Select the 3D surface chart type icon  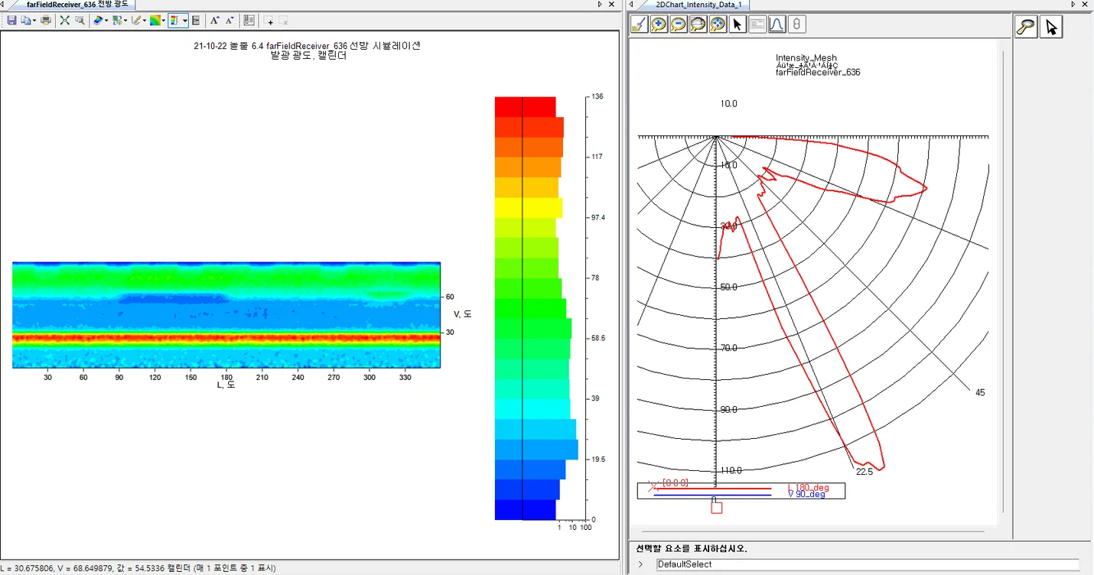tap(99, 20)
